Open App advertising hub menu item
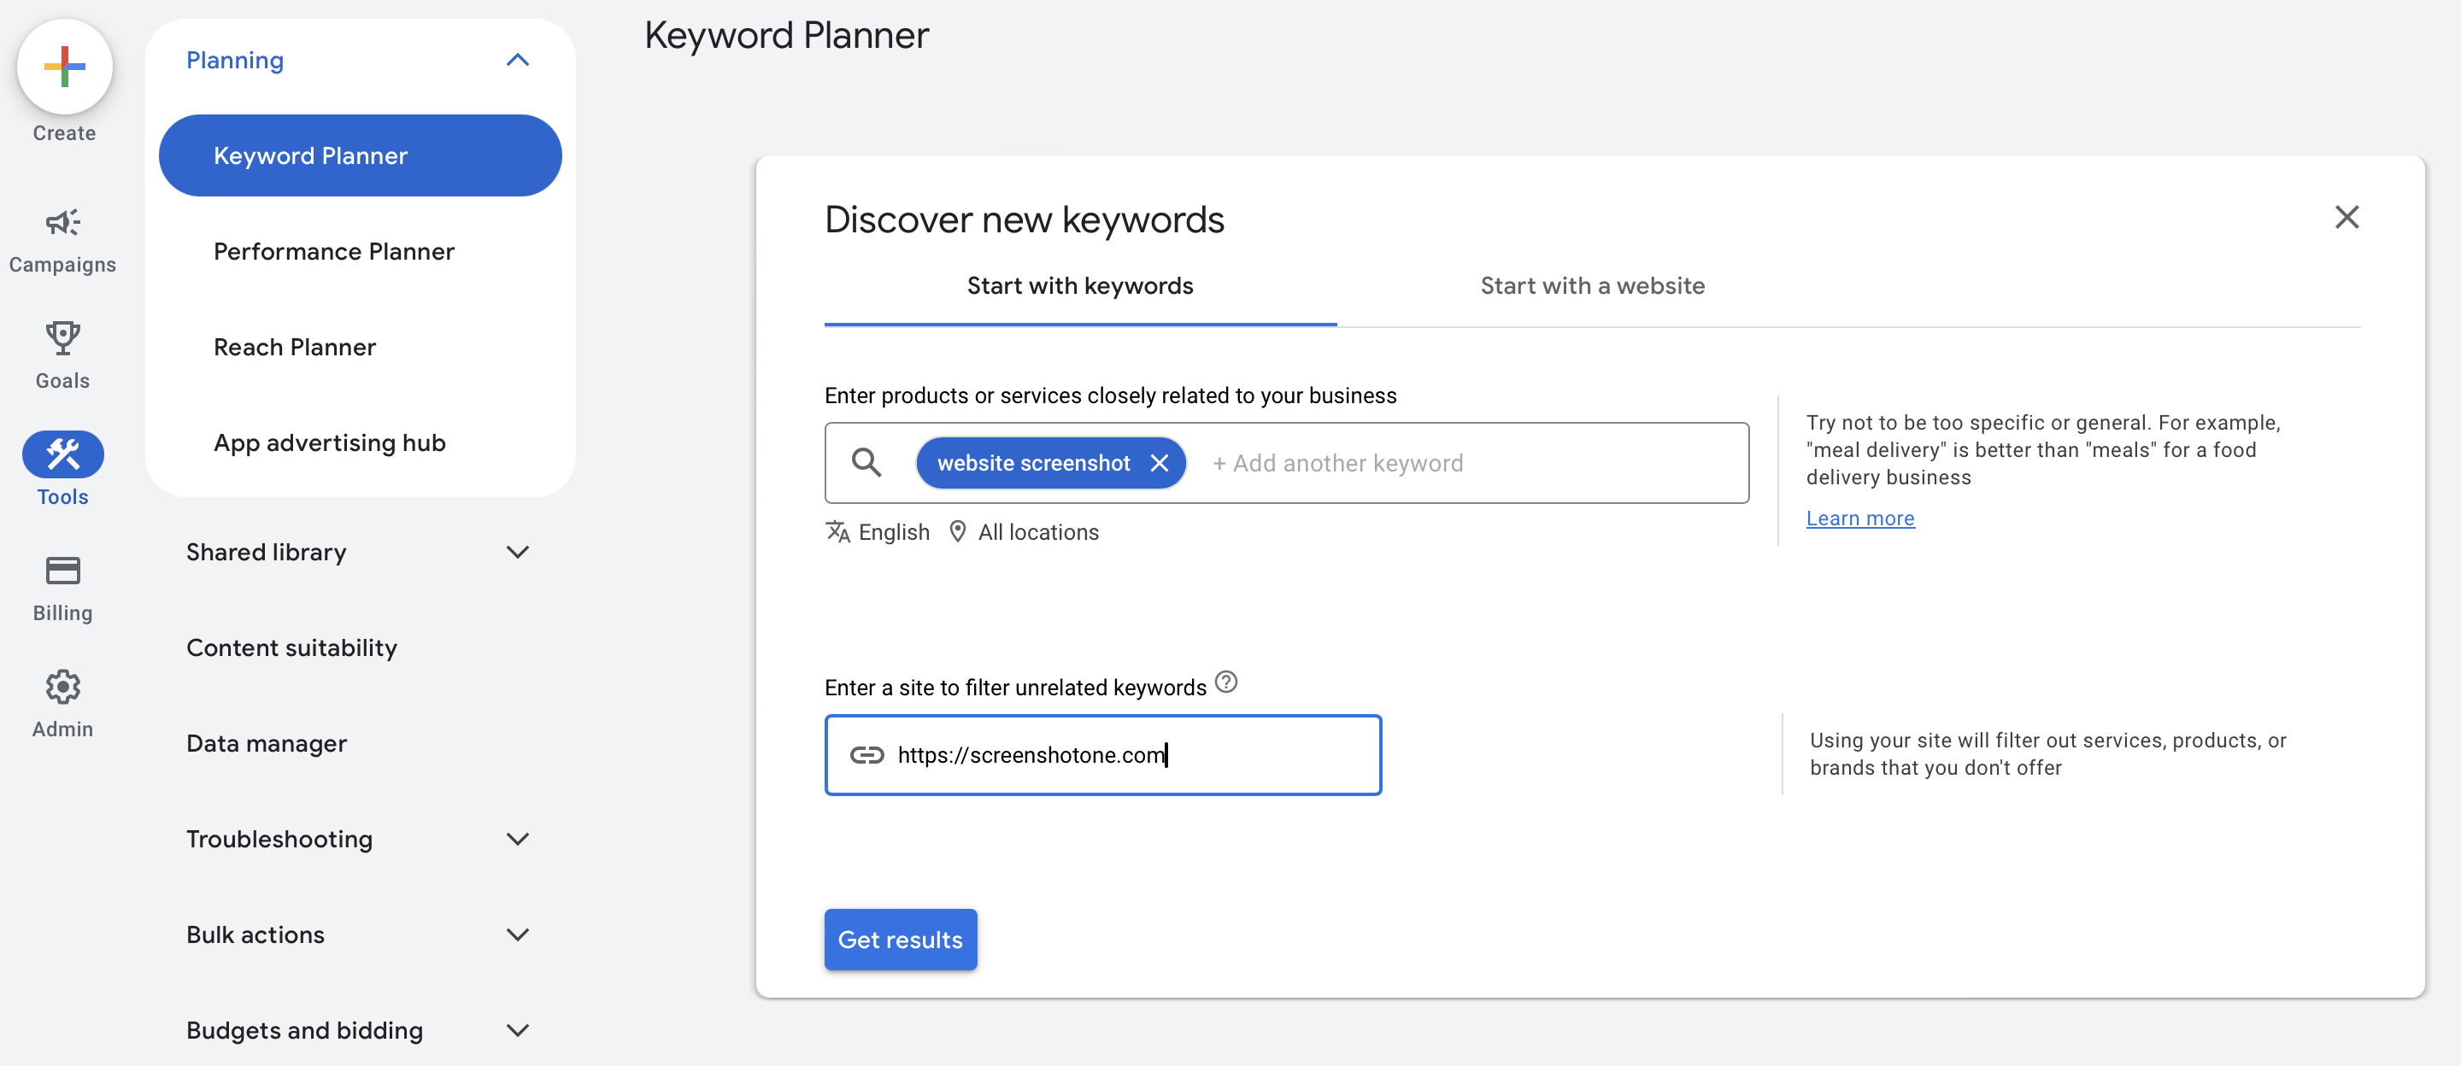Screen dimensions: 2461x1066 330,440
